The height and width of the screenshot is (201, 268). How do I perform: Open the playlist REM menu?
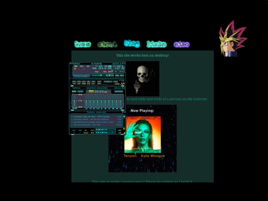point(80,132)
